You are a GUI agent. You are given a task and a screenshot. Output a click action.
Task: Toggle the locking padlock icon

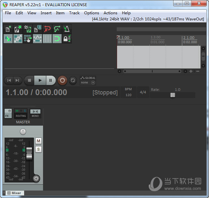(67, 39)
